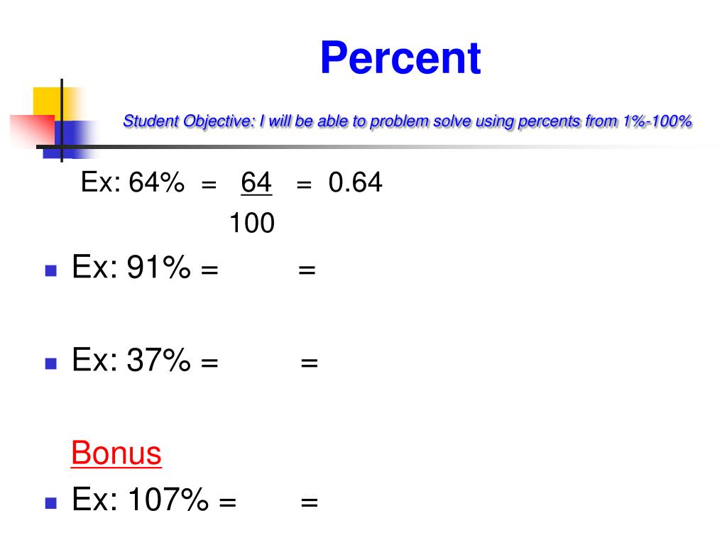Click second equals sign on 37% line
This screenshot has width=727, height=545.
[x=310, y=363]
